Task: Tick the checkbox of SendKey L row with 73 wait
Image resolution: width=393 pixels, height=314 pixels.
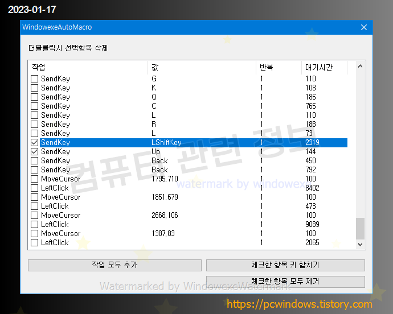Action: click(34, 134)
